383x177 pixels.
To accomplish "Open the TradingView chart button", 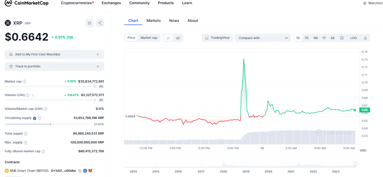I will (217, 38).
